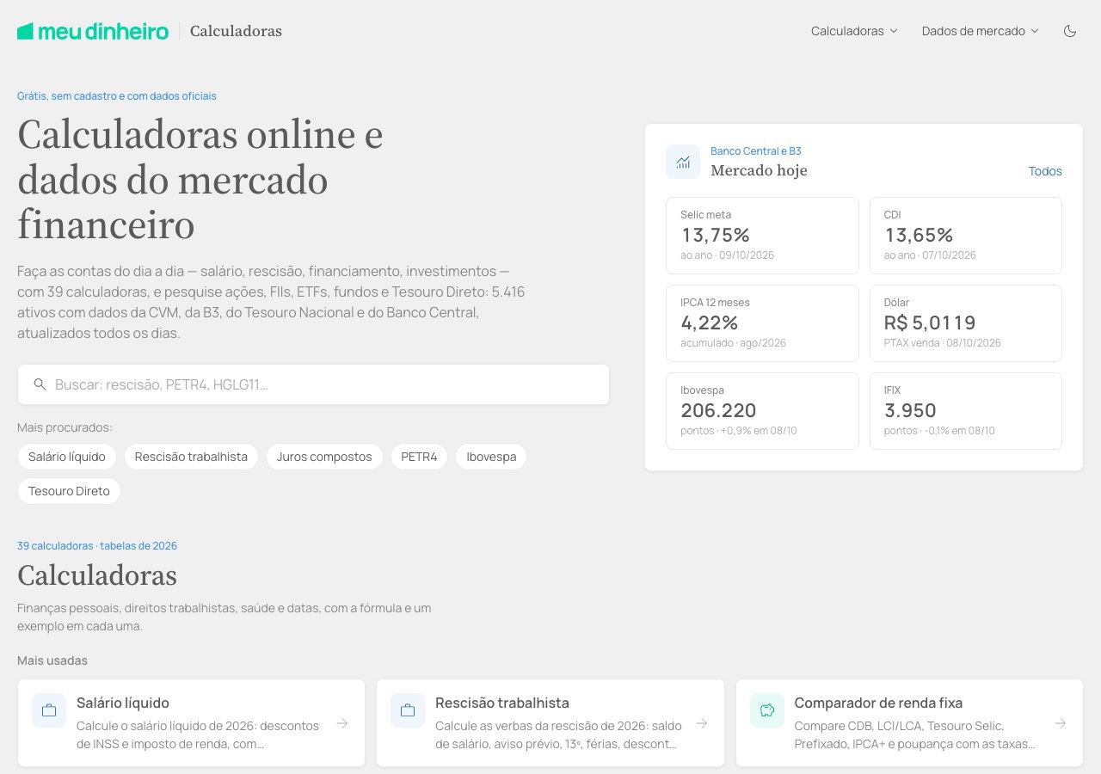Select the PETR4 chip
The width and height of the screenshot is (1101, 774).
419,457
